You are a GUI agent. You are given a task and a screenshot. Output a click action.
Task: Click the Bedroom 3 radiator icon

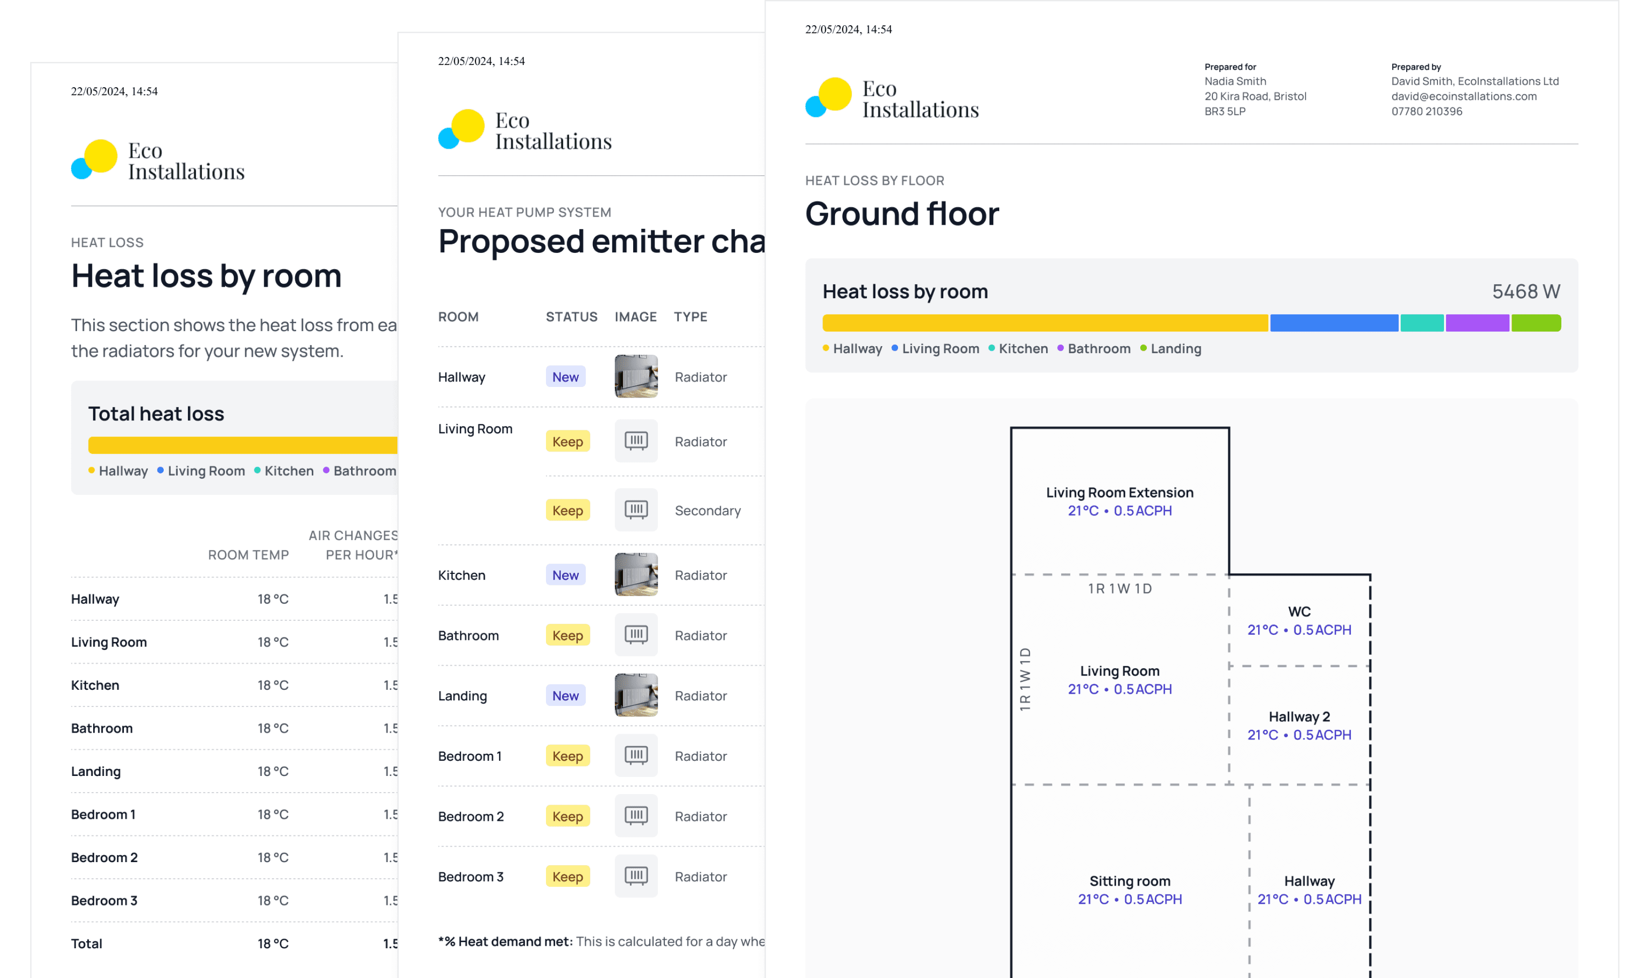tap(636, 876)
